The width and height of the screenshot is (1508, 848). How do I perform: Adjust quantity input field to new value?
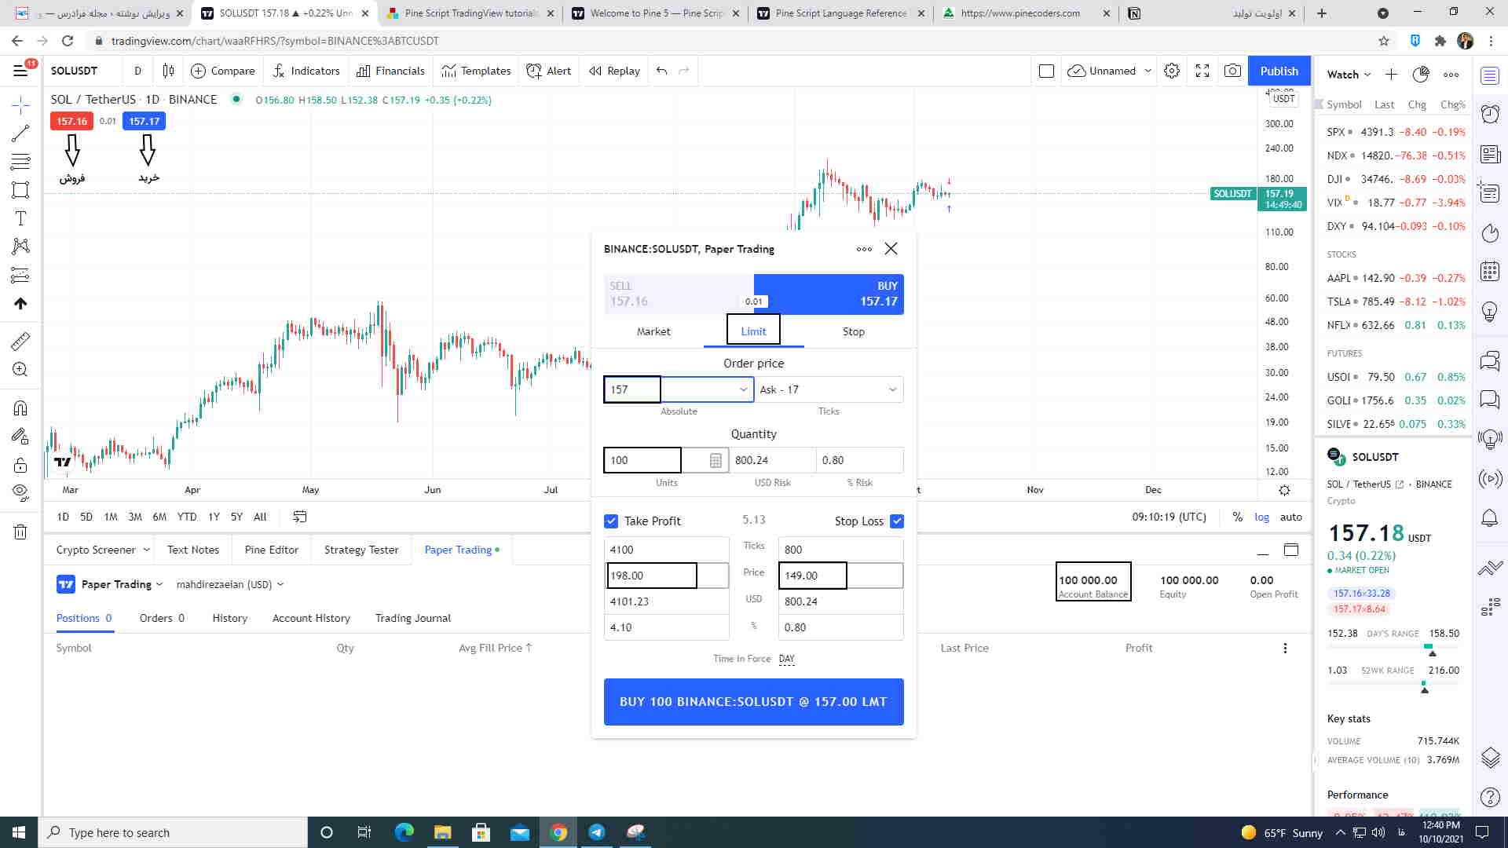click(641, 459)
